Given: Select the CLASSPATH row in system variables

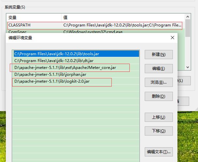Looking at the screenshot, I should point(95,25).
